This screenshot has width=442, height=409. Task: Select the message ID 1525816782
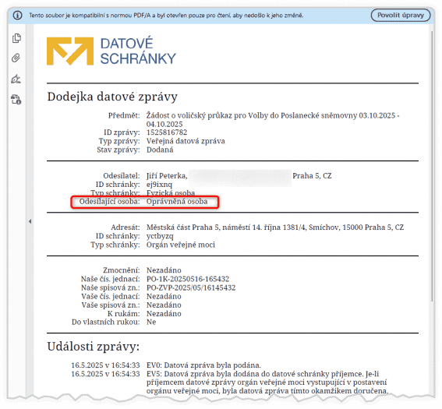coord(167,132)
